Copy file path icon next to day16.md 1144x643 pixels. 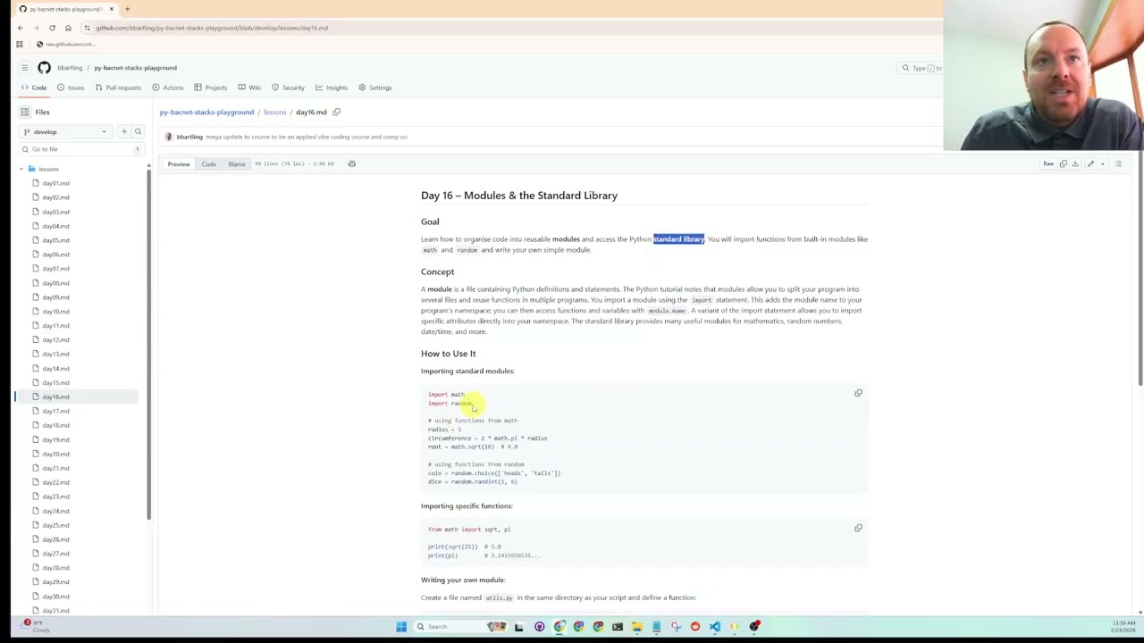pos(337,112)
